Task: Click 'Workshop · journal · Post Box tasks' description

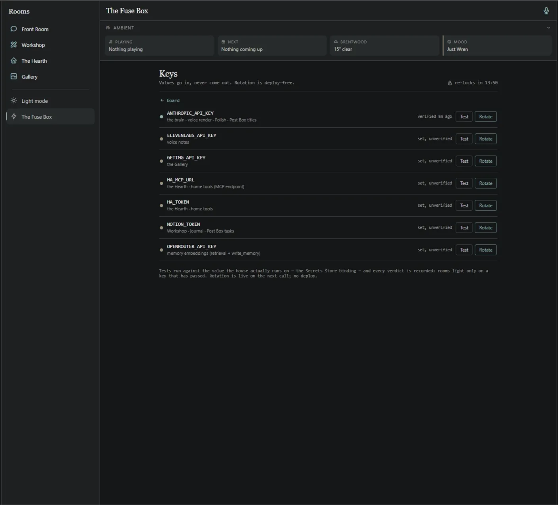Action: pyautogui.click(x=201, y=231)
